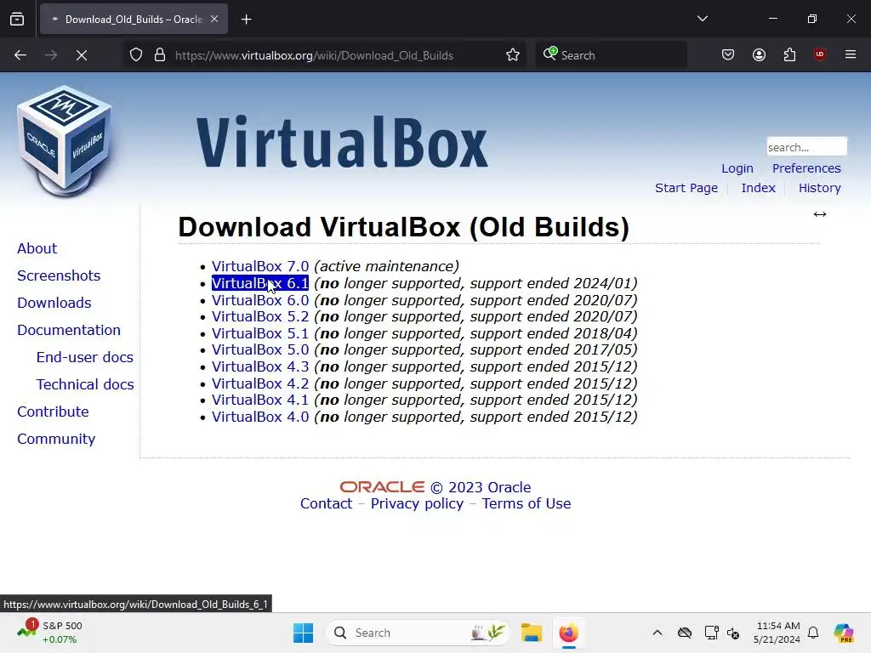Screen dimensions: 871x653
Task: Open the Index link
Action: pos(758,188)
